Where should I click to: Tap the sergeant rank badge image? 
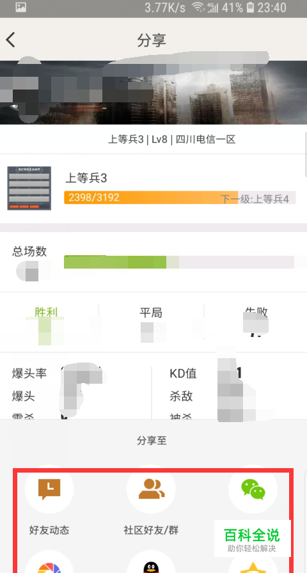pos(29,188)
